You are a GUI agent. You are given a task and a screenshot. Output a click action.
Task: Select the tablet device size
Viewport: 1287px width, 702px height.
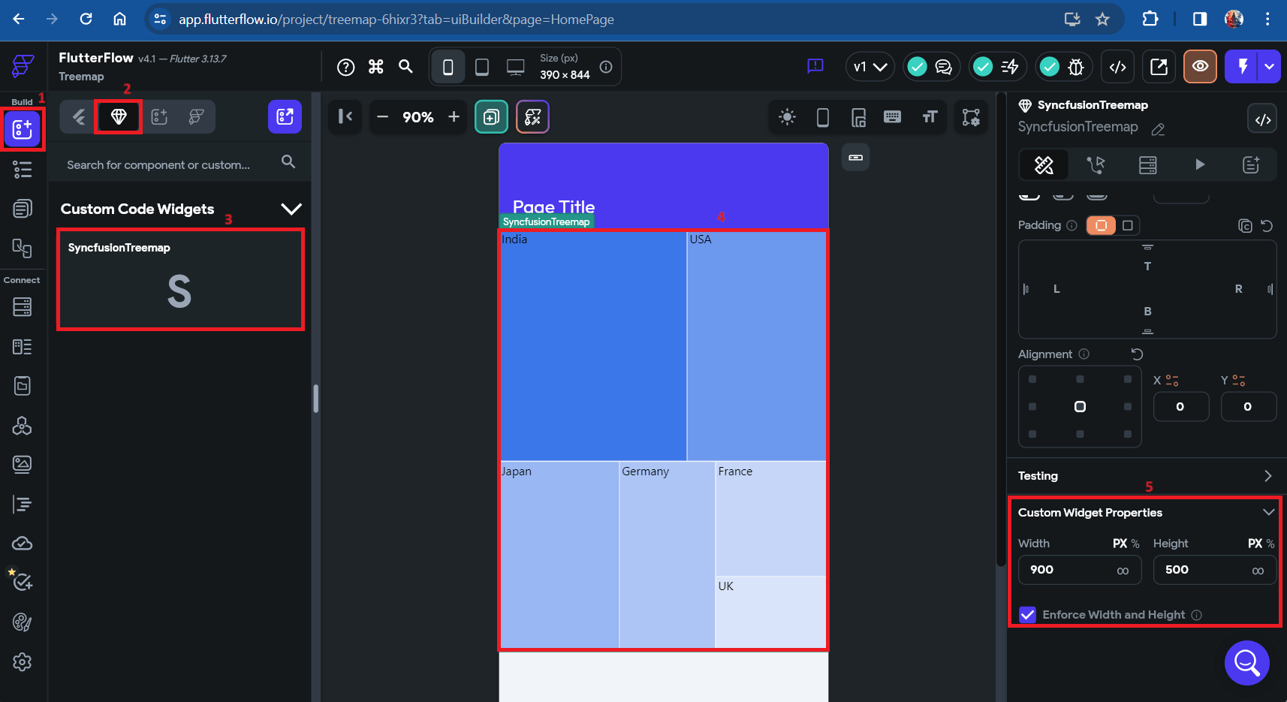coord(482,67)
